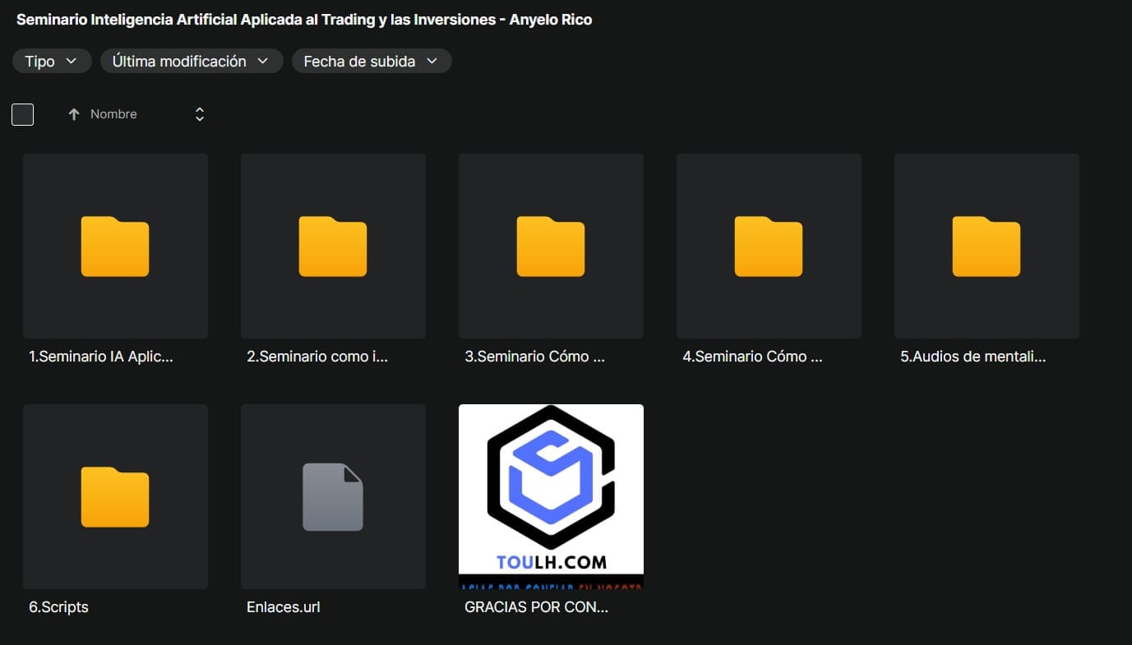Click the 6.Scripts folder name label
This screenshot has height=645, width=1132.
(x=58, y=607)
